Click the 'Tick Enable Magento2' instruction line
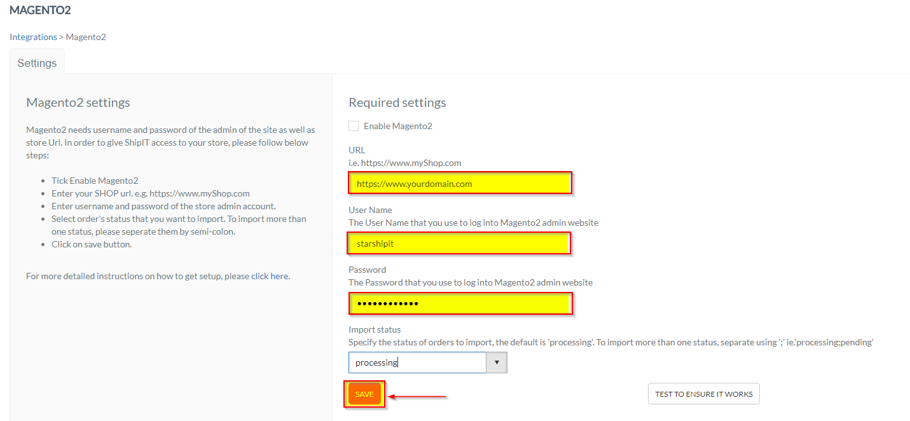 95,181
